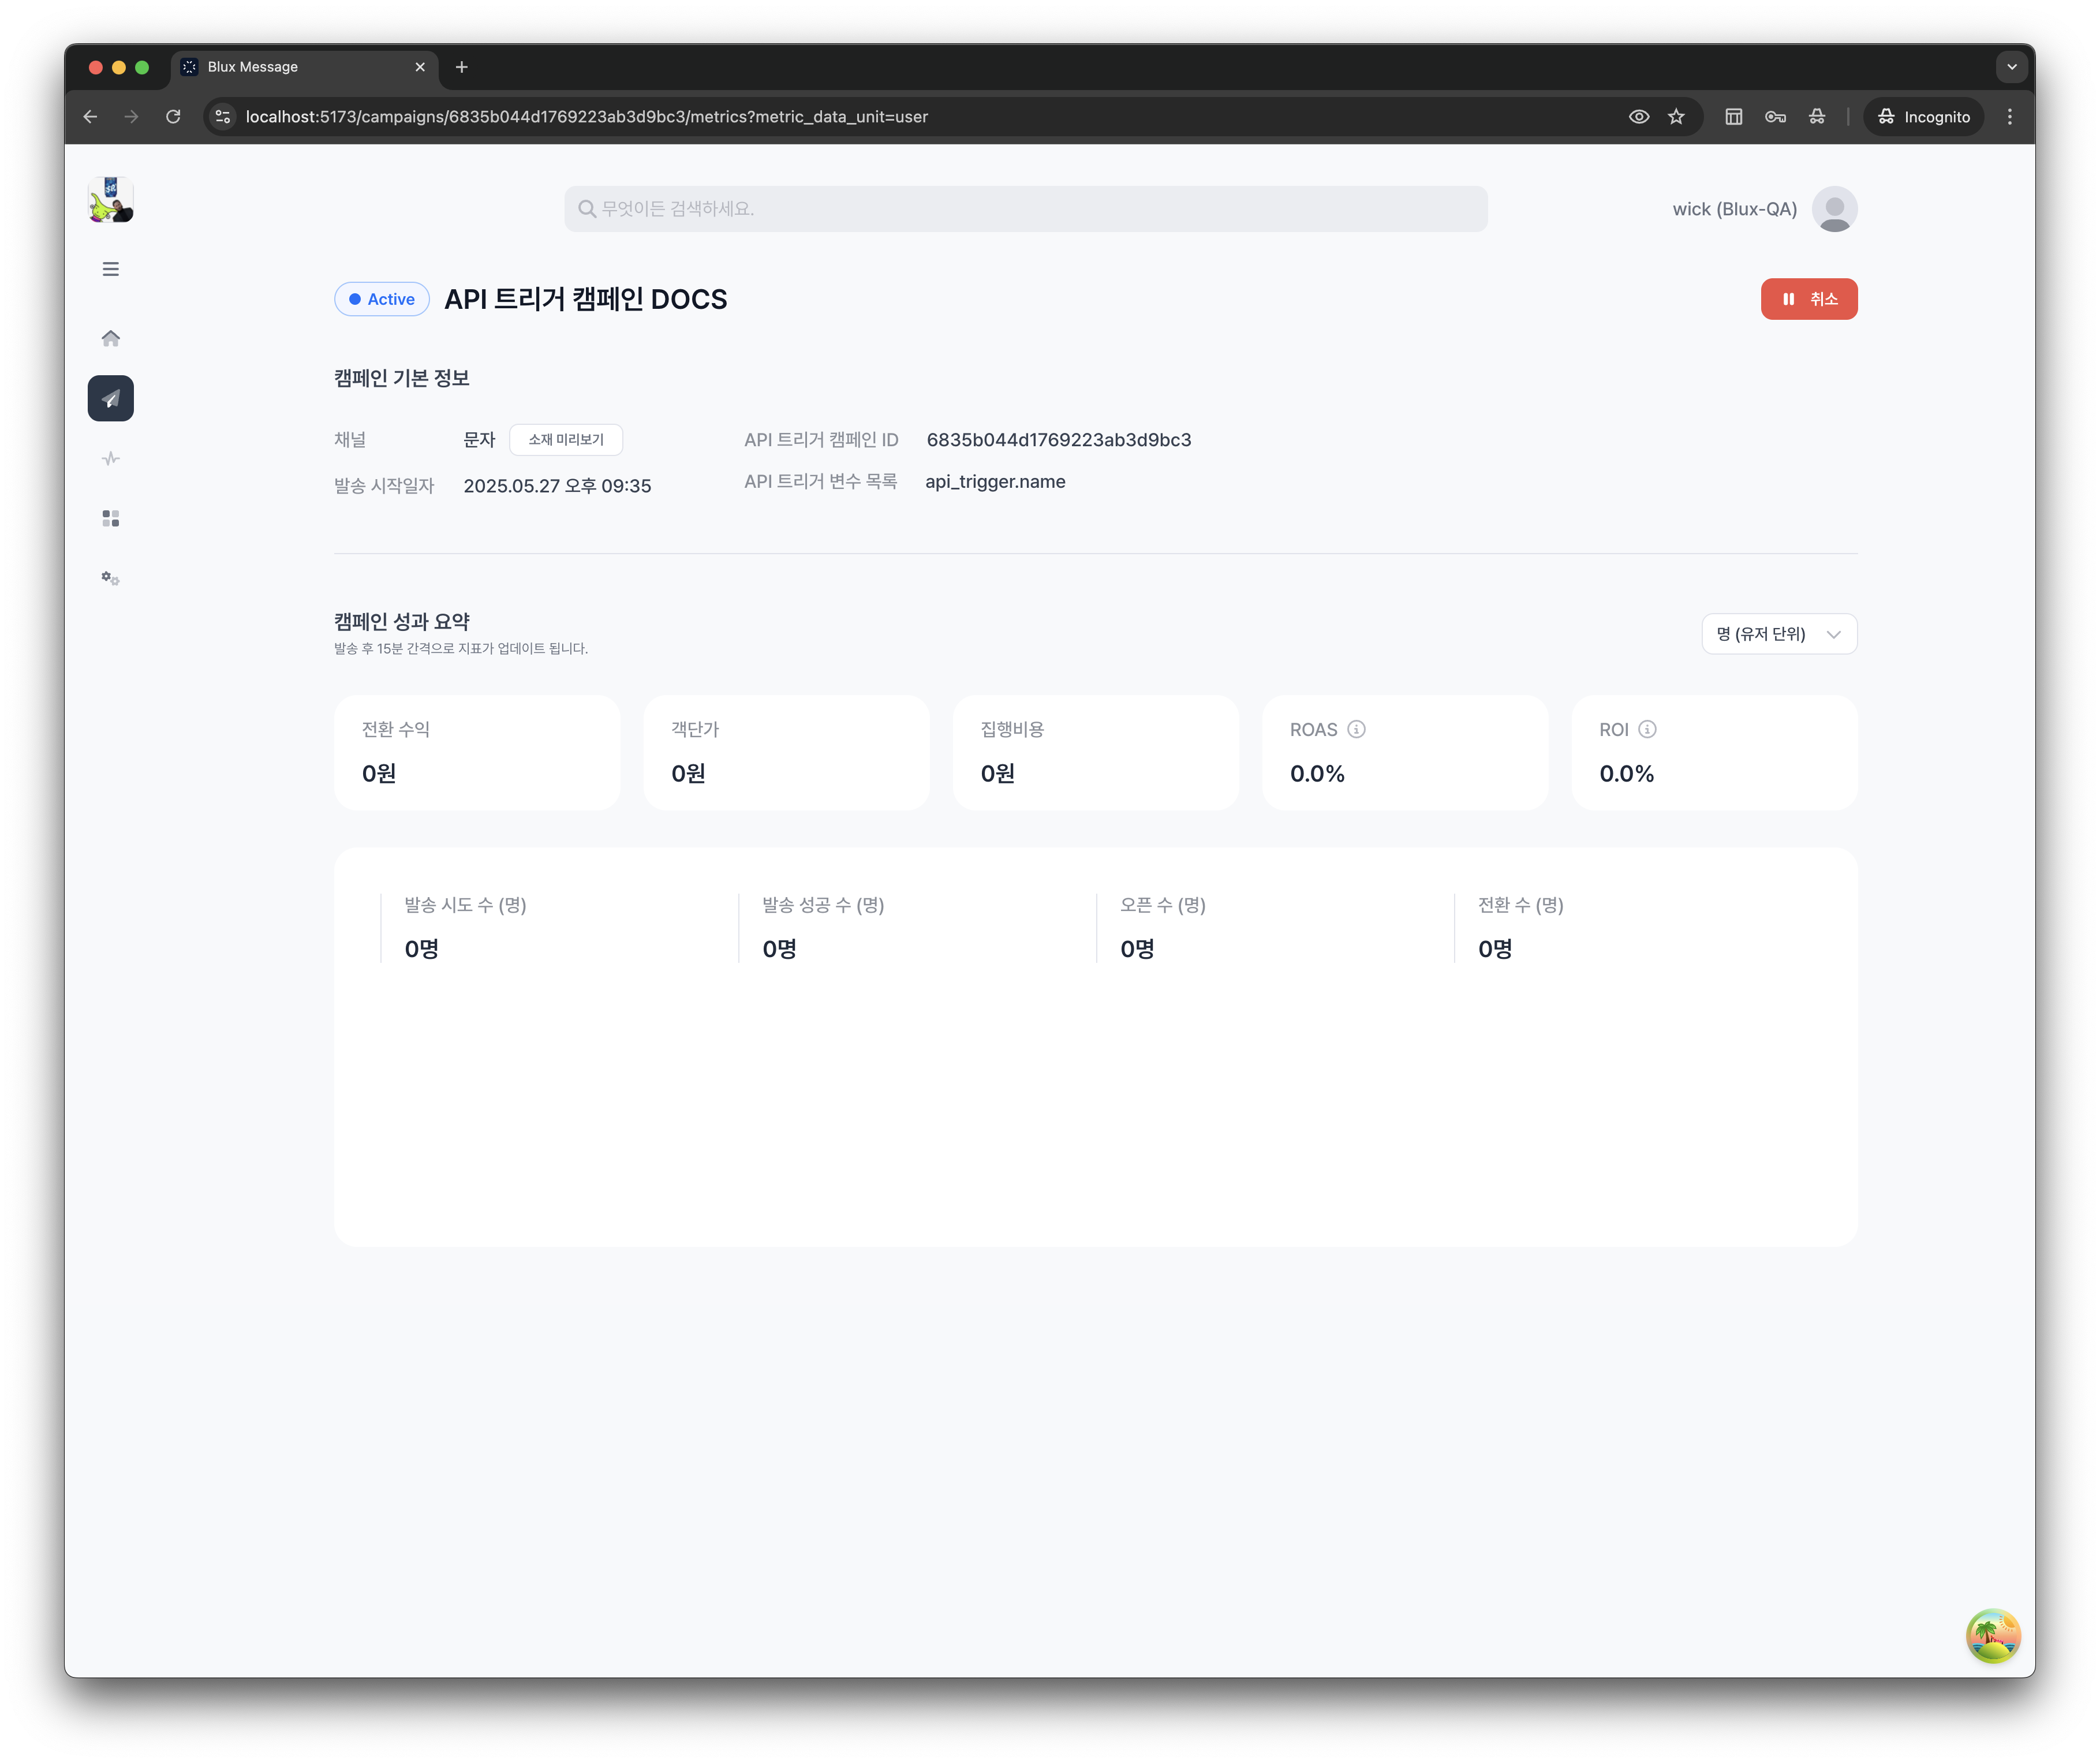Click the api_trigger.name variable text

(995, 482)
